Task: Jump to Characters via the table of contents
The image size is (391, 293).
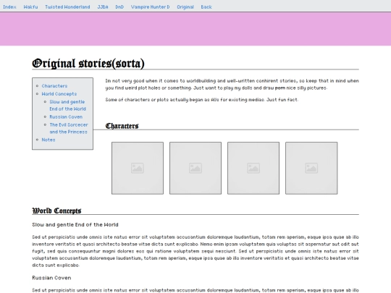Action: coord(54,86)
